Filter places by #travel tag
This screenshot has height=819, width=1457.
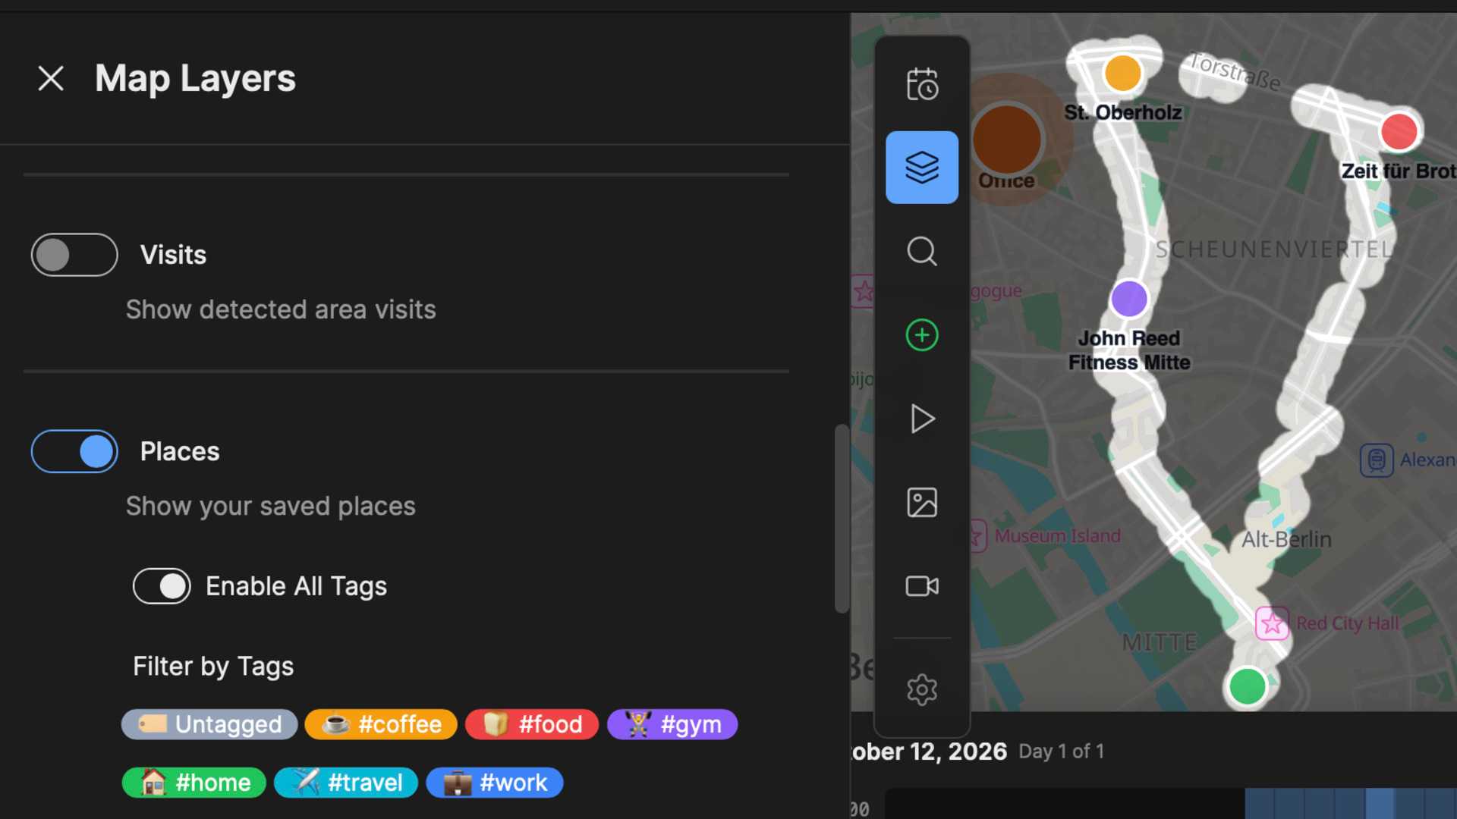point(346,783)
